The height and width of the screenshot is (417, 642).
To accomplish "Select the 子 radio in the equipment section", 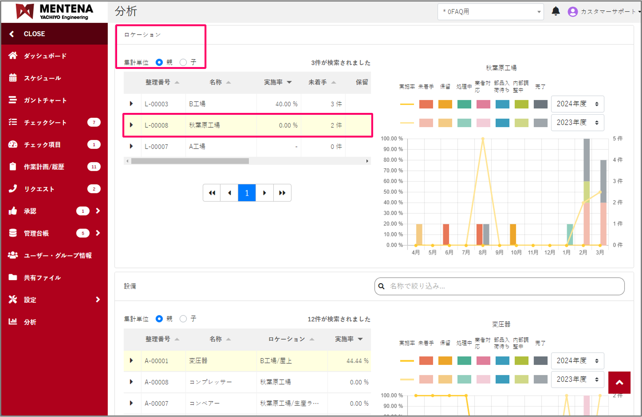I will point(183,319).
